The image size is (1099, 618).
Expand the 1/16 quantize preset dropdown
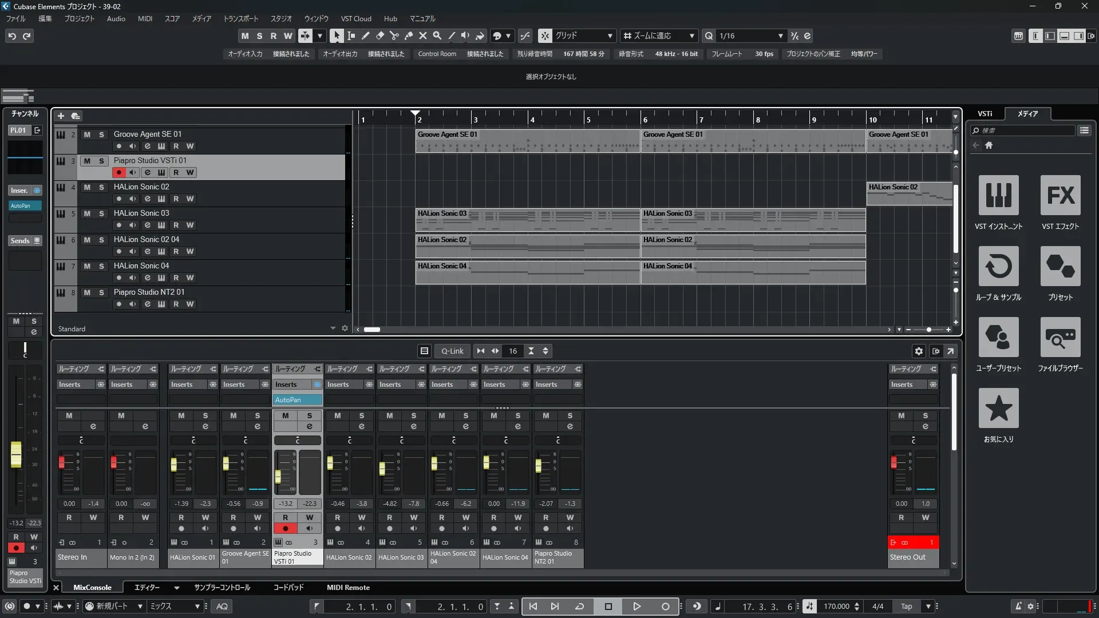780,36
